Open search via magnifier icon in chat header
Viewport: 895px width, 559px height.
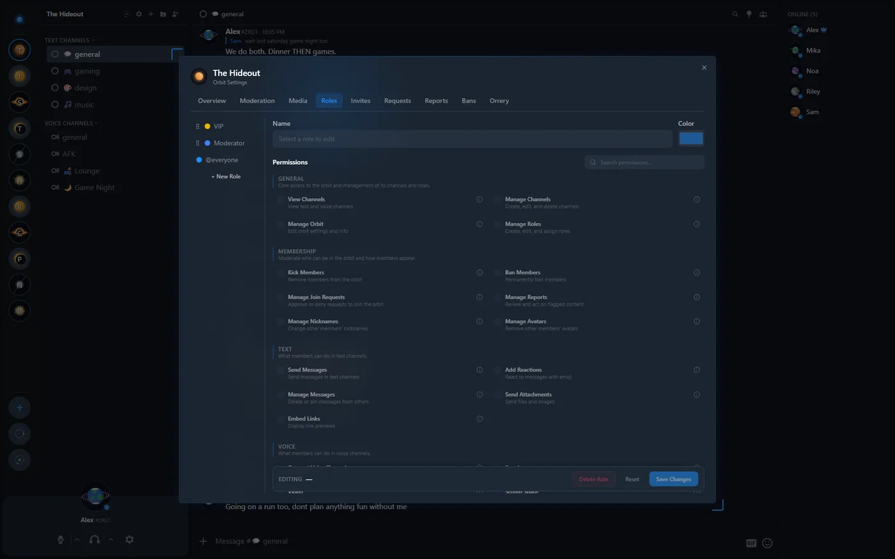735,14
